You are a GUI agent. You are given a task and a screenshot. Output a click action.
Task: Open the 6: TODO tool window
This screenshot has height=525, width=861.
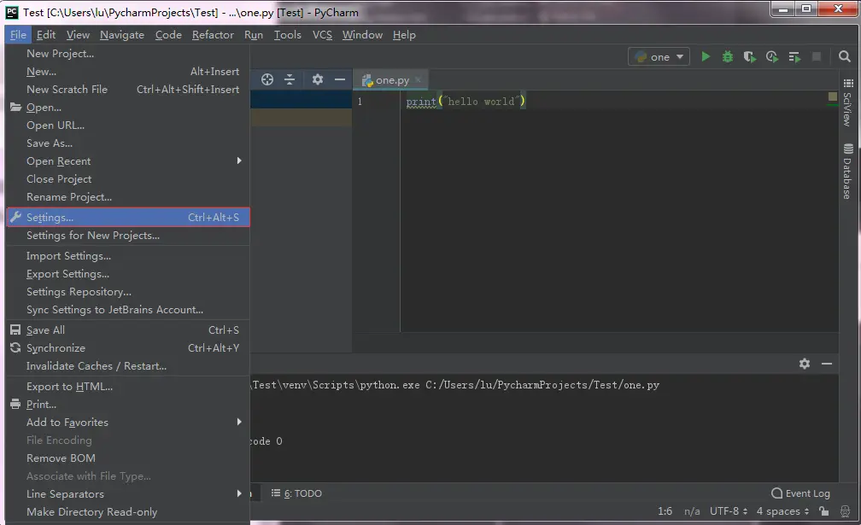coord(296,493)
